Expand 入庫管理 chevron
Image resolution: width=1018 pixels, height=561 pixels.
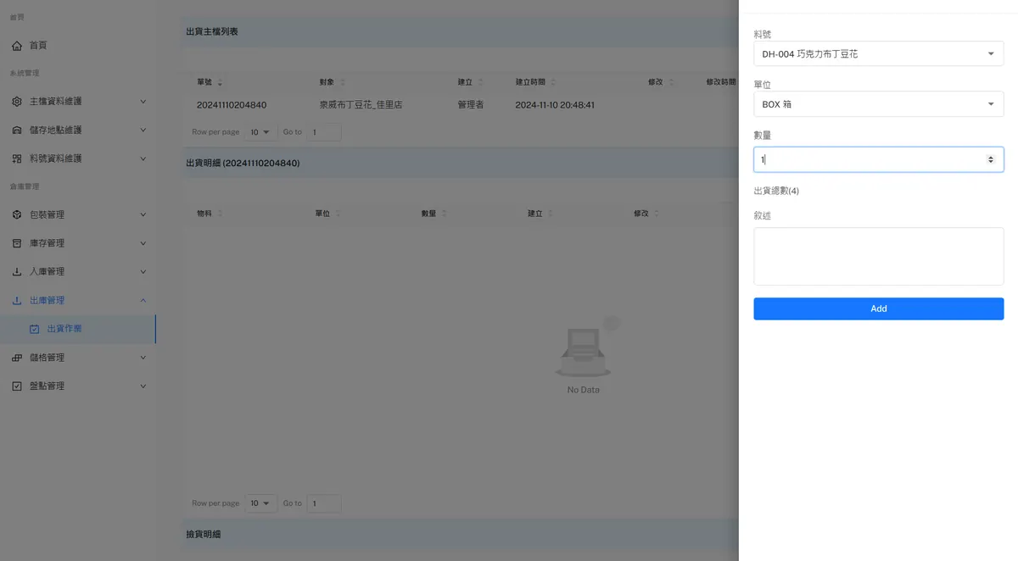click(x=143, y=272)
